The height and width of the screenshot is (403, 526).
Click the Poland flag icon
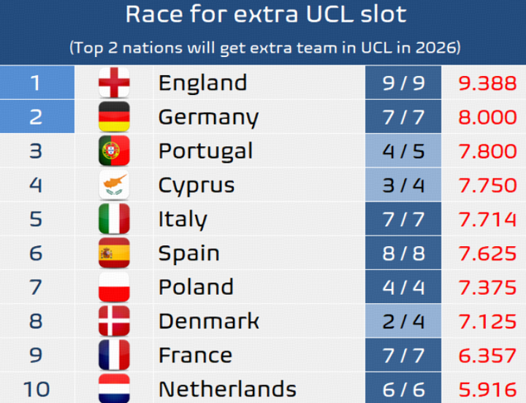(114, 287)
